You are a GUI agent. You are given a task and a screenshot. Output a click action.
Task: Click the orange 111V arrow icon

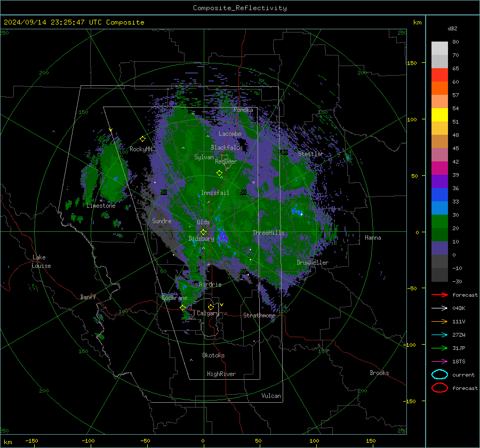[x=439, y=321]
